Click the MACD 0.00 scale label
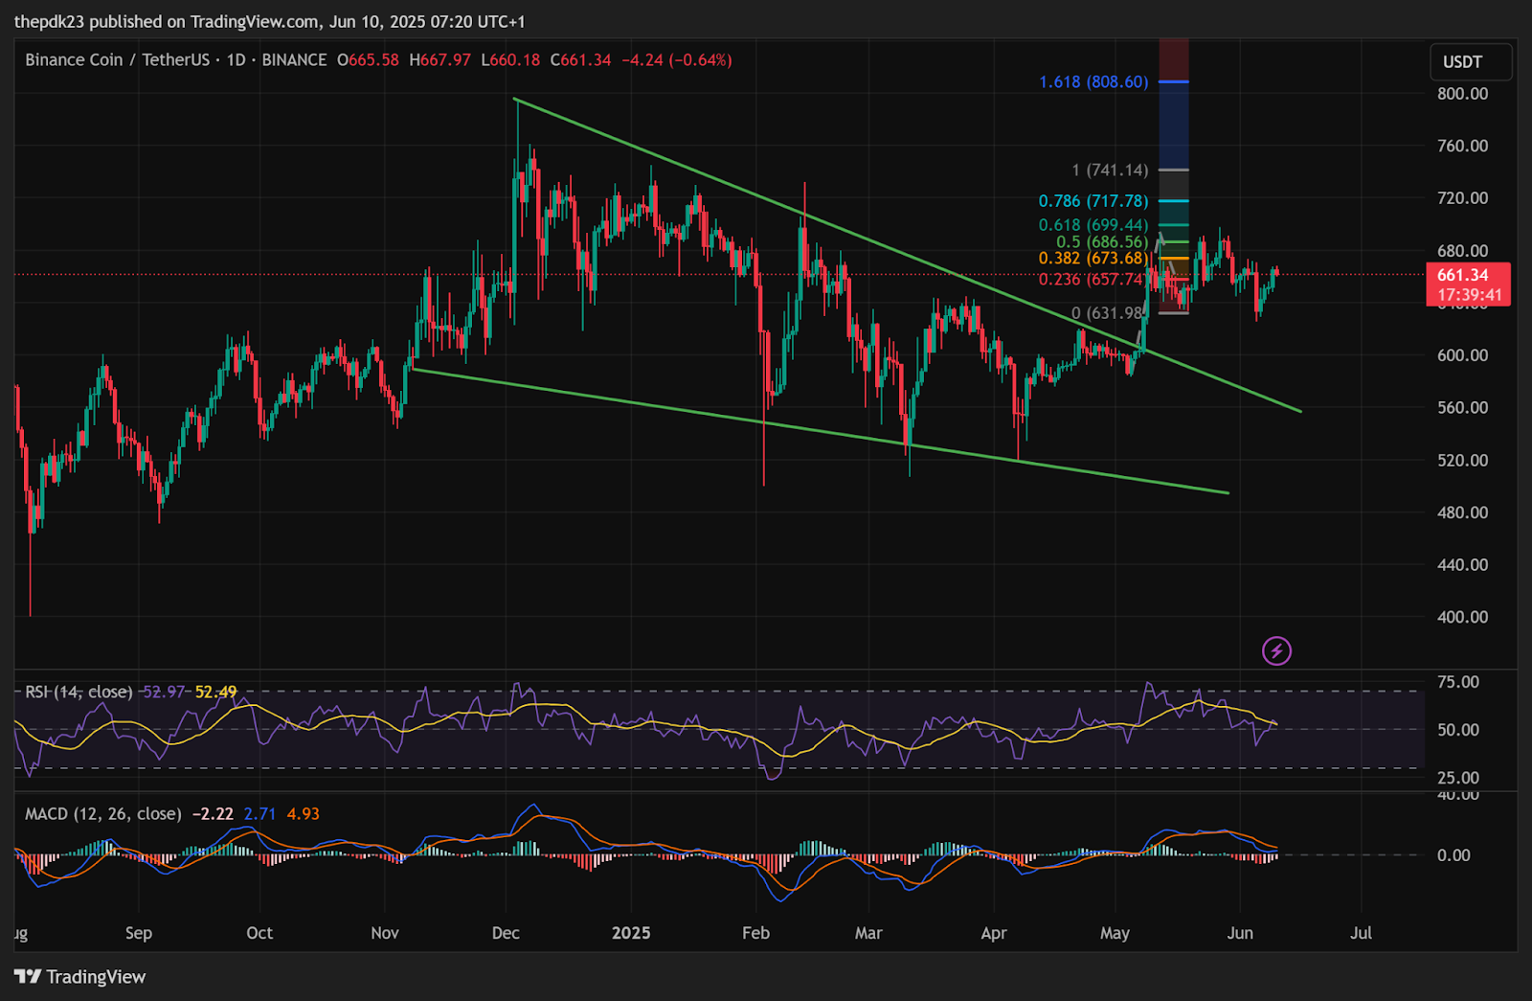The height and width of the screenshot is (1001, 1532). [x=1453, y=855]
